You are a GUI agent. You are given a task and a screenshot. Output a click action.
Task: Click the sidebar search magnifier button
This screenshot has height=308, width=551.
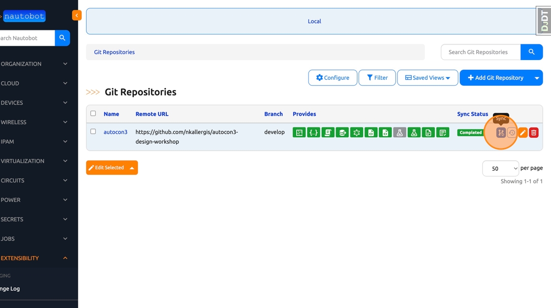tap(62, 38)
